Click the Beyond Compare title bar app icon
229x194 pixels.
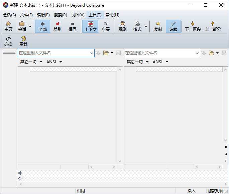pos(6,5)
